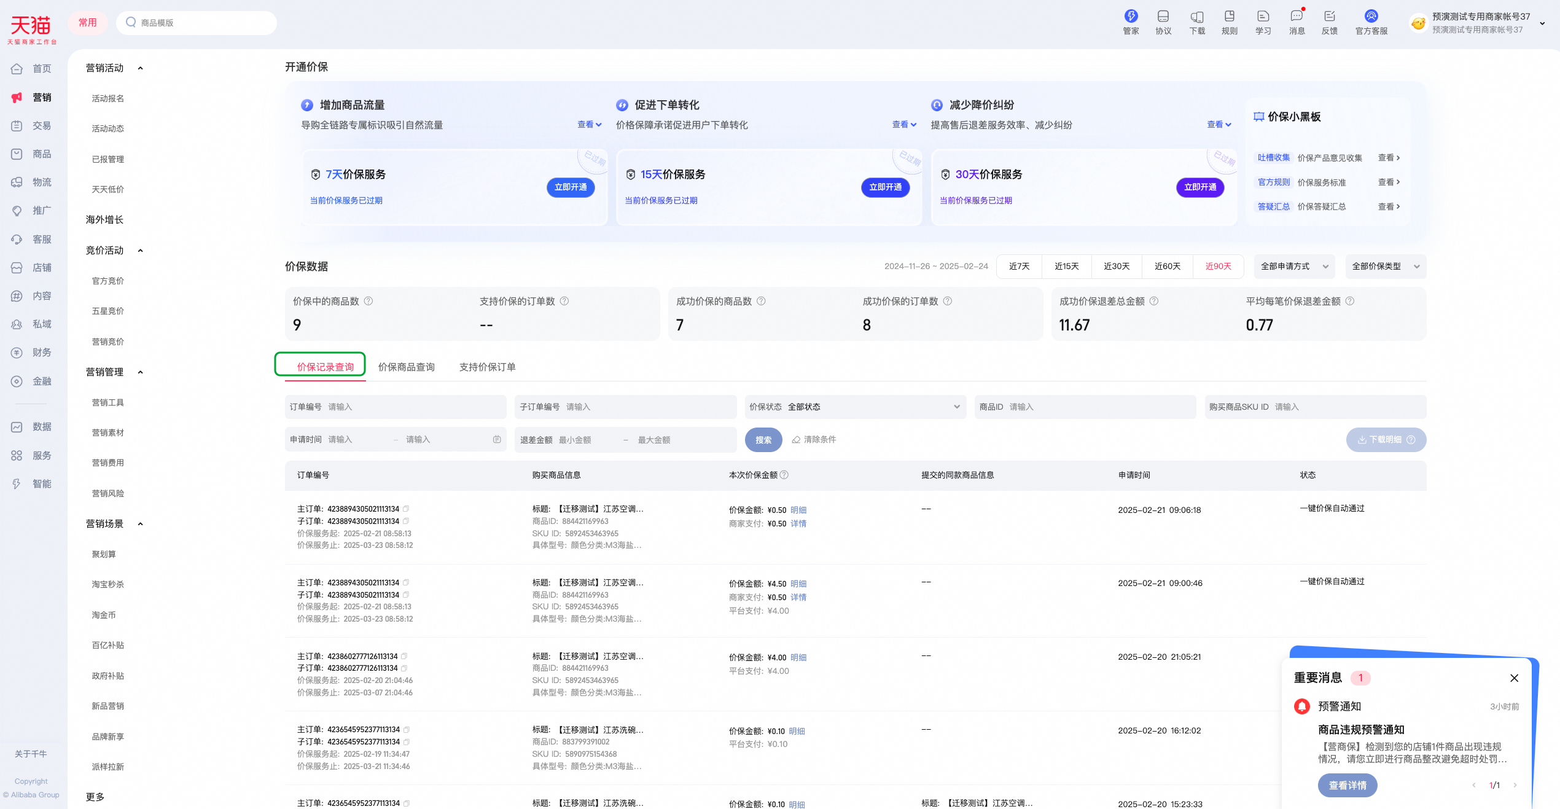Open the 申请时间 calendar picker icon
Viewport: 1560px width, 809px height.
click(x=497, y=439)
